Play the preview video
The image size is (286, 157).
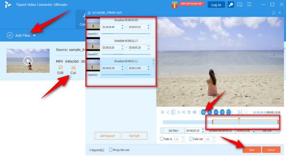click(173, 112)
